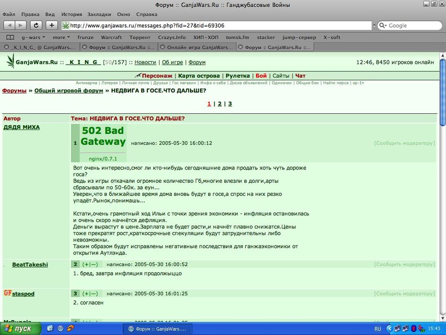Go to Общий игровой форум breadcrumb

pyautogui.click(x=69, y=91)
